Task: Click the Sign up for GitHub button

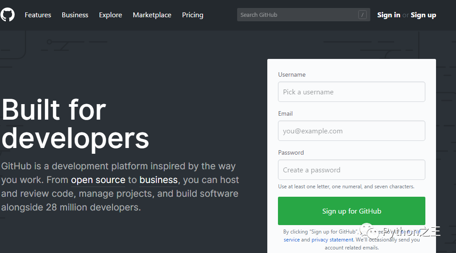Action: click(x=351, y=211)
